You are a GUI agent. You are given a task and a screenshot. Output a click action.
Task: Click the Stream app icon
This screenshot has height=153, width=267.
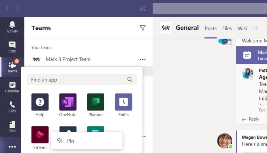pos(40,135)
